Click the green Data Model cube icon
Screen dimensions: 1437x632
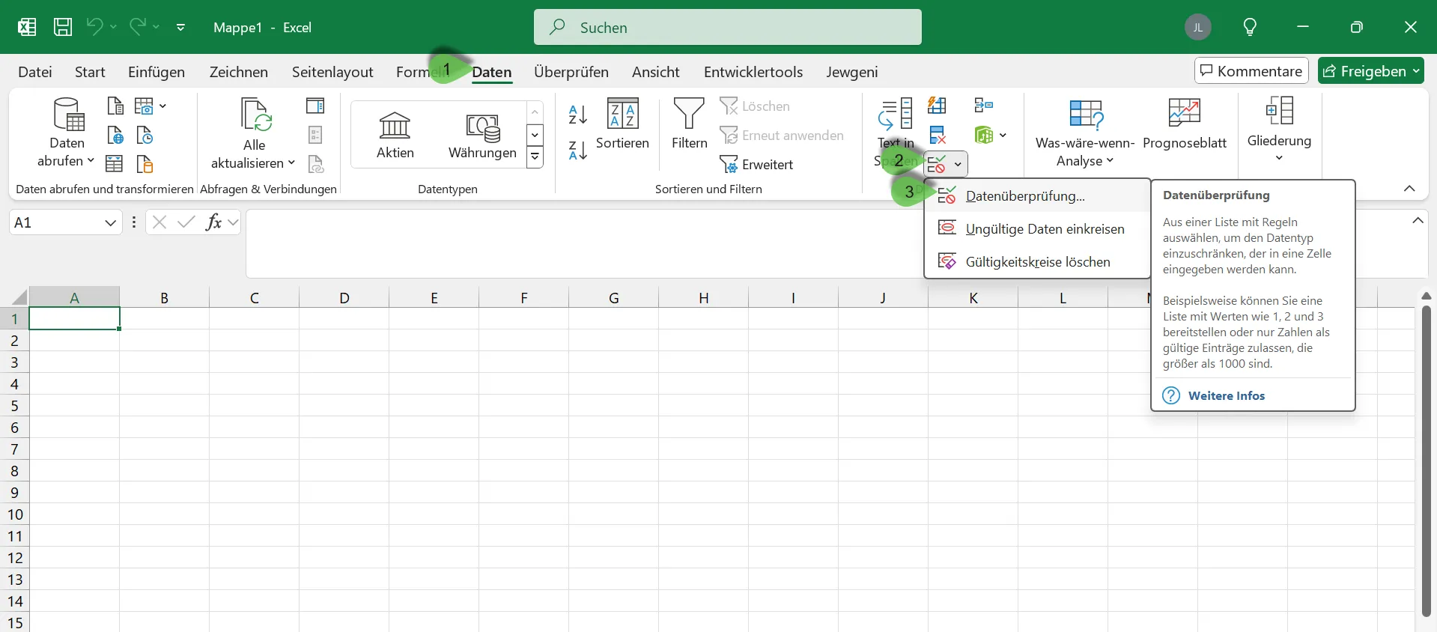(983, 136)
